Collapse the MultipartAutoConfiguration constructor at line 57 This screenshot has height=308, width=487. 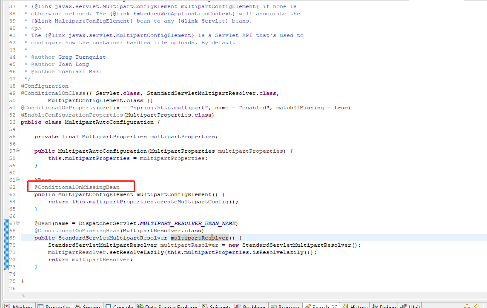pyautogui.click(x=17, y=151)
